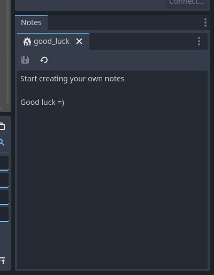
Task: Click the overlapping windows icon above the magnifier
Action: [x=2, y=126]
